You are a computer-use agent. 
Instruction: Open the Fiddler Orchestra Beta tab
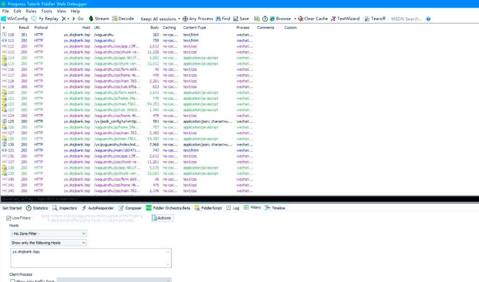tap(168, 208)
